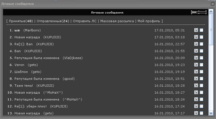The image size is (216, 119).
Task: Tick checkbox for Re[1]: убери плиз! message
Action: click(202, 106)
